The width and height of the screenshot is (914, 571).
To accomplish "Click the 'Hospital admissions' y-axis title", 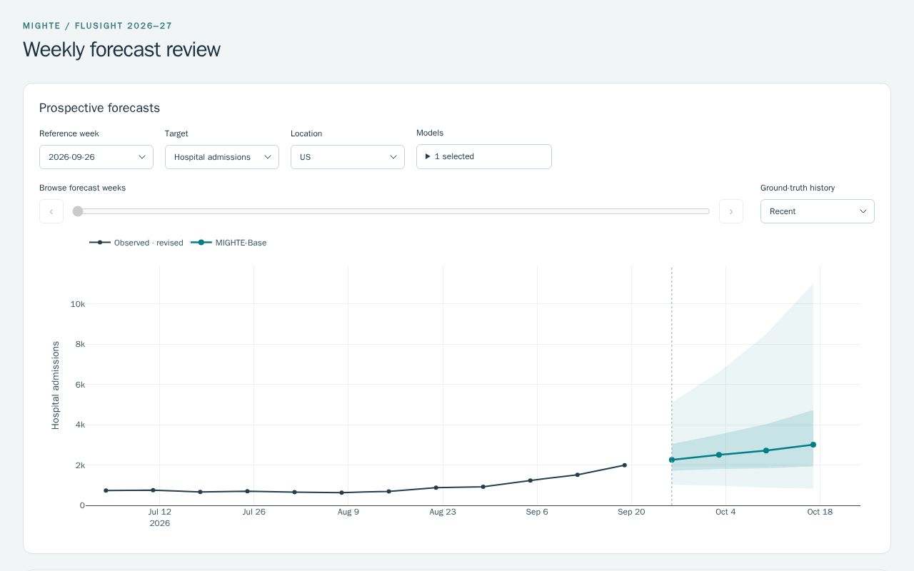I will [x=56, y=385].
